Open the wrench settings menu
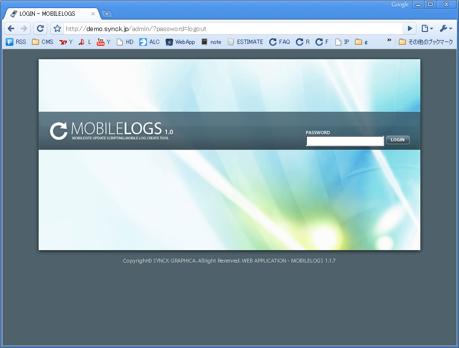Image resolution: width=459 pixels, height=348 pixels. coord(446,29)
